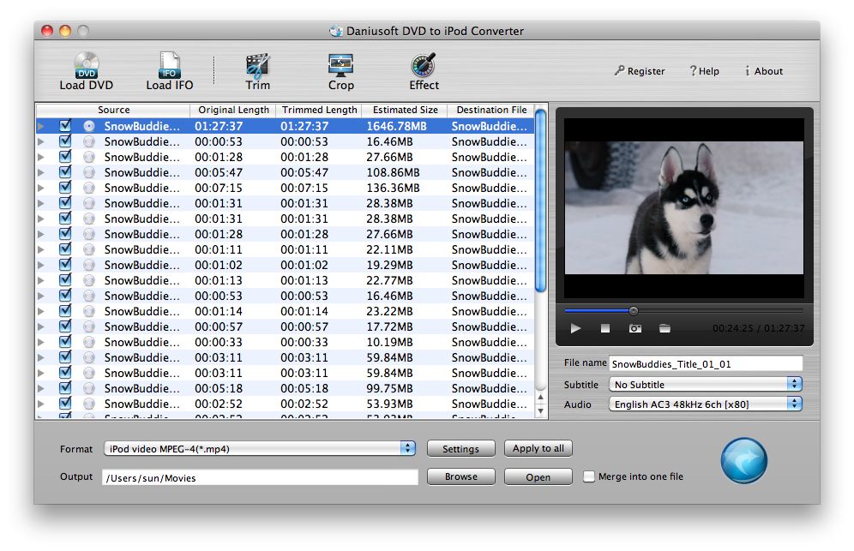The image size is (854, 551).
Task: Click the Destination File column header
Action: tap(491, 110)
